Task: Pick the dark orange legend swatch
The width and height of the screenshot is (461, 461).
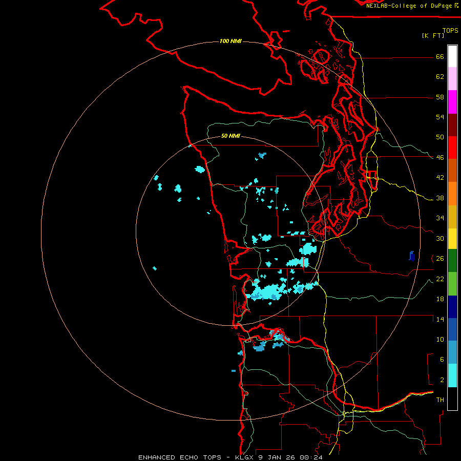Action: point(452,170)
